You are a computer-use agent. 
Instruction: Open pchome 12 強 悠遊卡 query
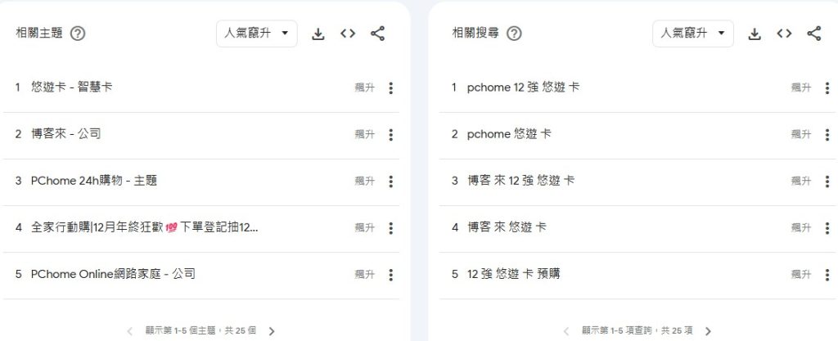click(523, 87)
